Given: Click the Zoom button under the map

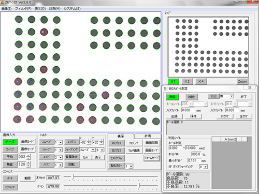Looking at the screenshot, I should coord(242,81).
